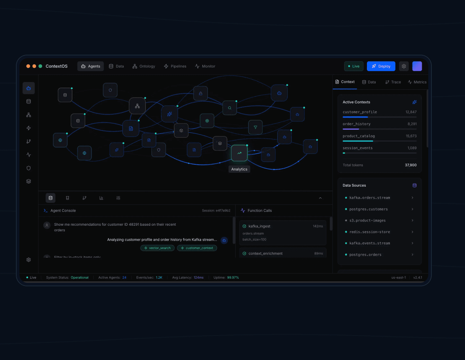Screen dimensions: 465x360
Task: Click the kafka_ingest function call card
Action: pyautogui.click(x=282, y=233)
